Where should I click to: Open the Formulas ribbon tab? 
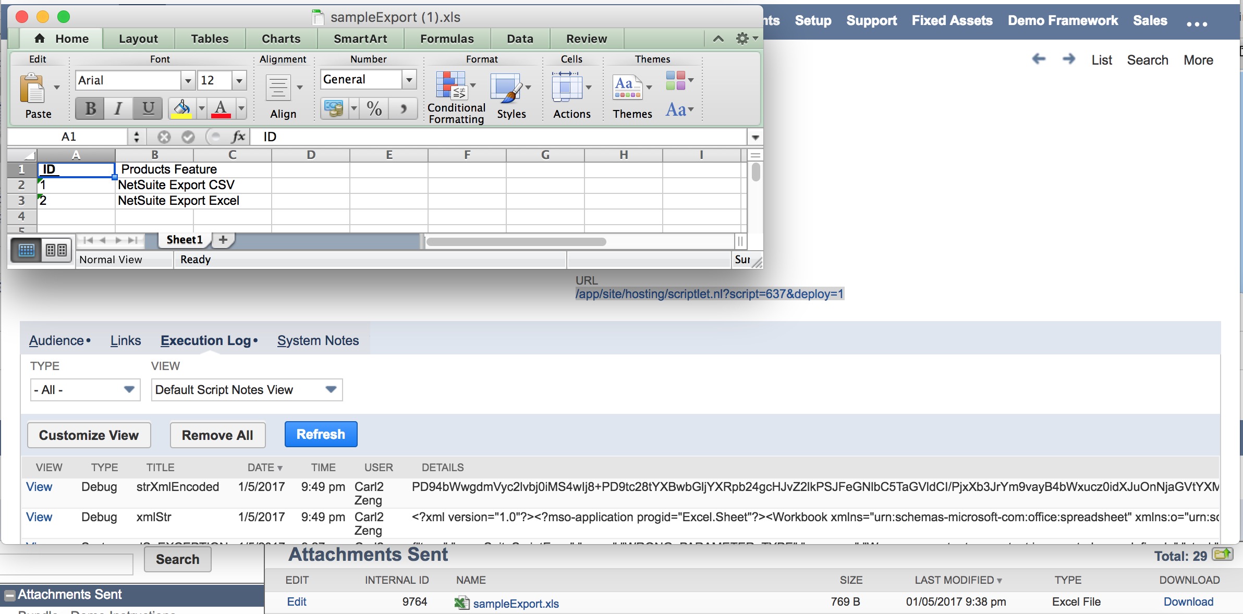click(x=447, y=39)
